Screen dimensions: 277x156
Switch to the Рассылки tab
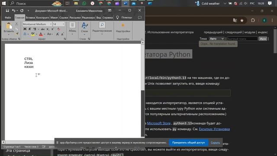coord(75,17)
